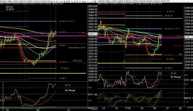Click the STO 48 indicator label
The image size is (193, 111).
(93, 94)
